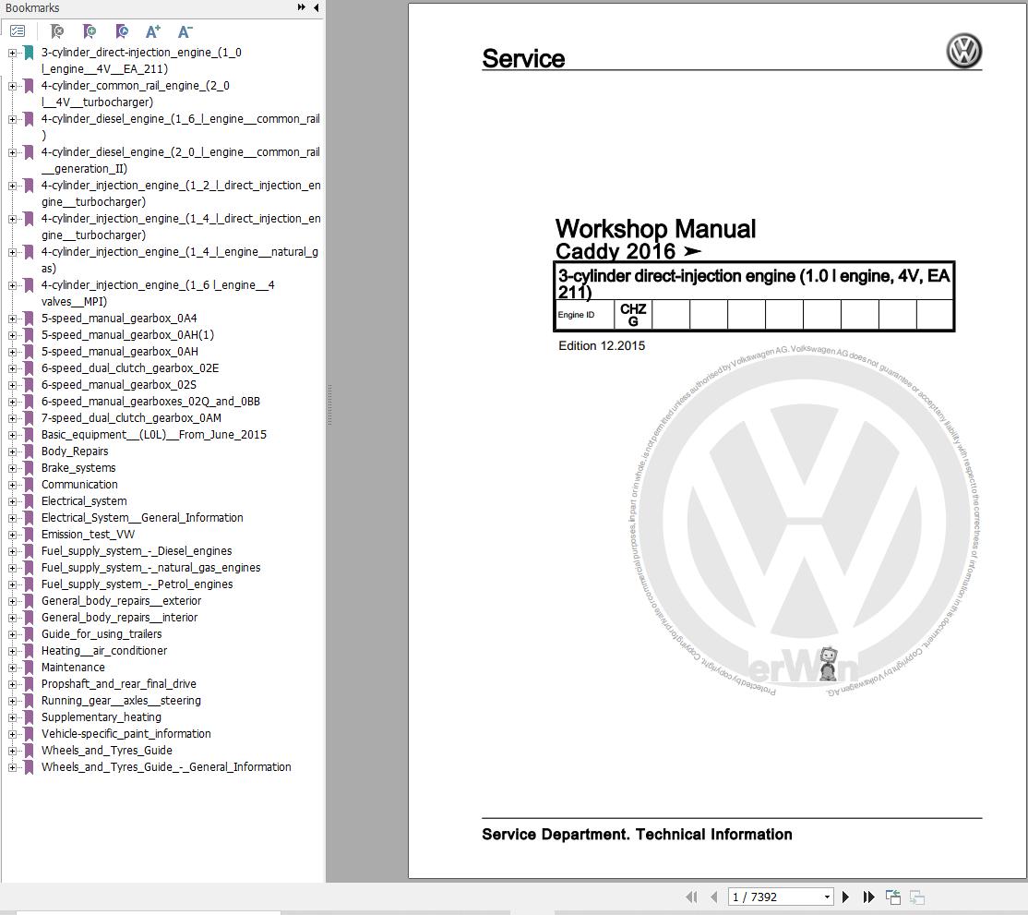1028x915 pixels.
Task: Click the delete bookmark icon
Action: click(x=56, y=30)
